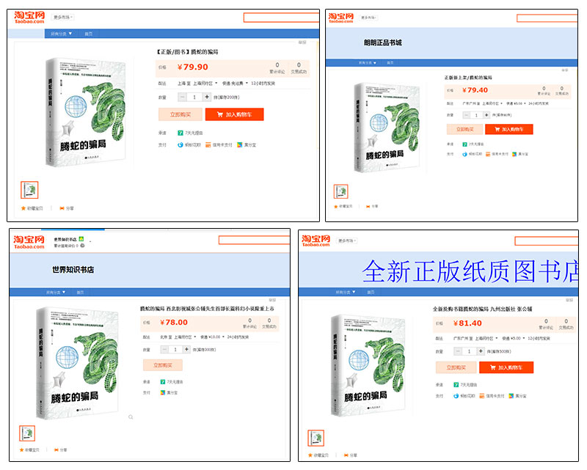The image size is (587, 470).
Task: Click 加入购物车 on the ¥79.40 listing
Action: pos(508,129)
